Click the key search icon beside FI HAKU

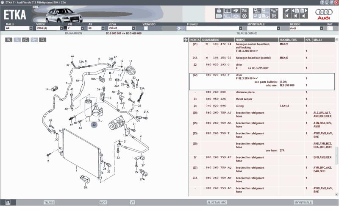pos(181,28)
